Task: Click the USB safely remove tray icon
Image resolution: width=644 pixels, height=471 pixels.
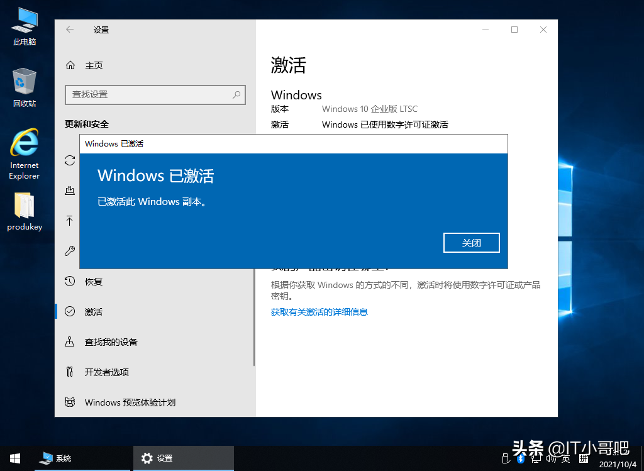Action: click(506, 458)
